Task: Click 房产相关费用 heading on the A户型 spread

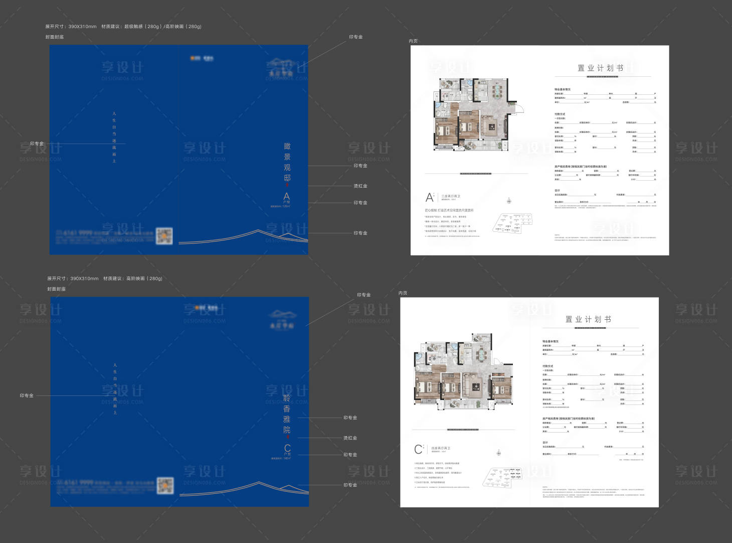Action: tap(581, 166)
